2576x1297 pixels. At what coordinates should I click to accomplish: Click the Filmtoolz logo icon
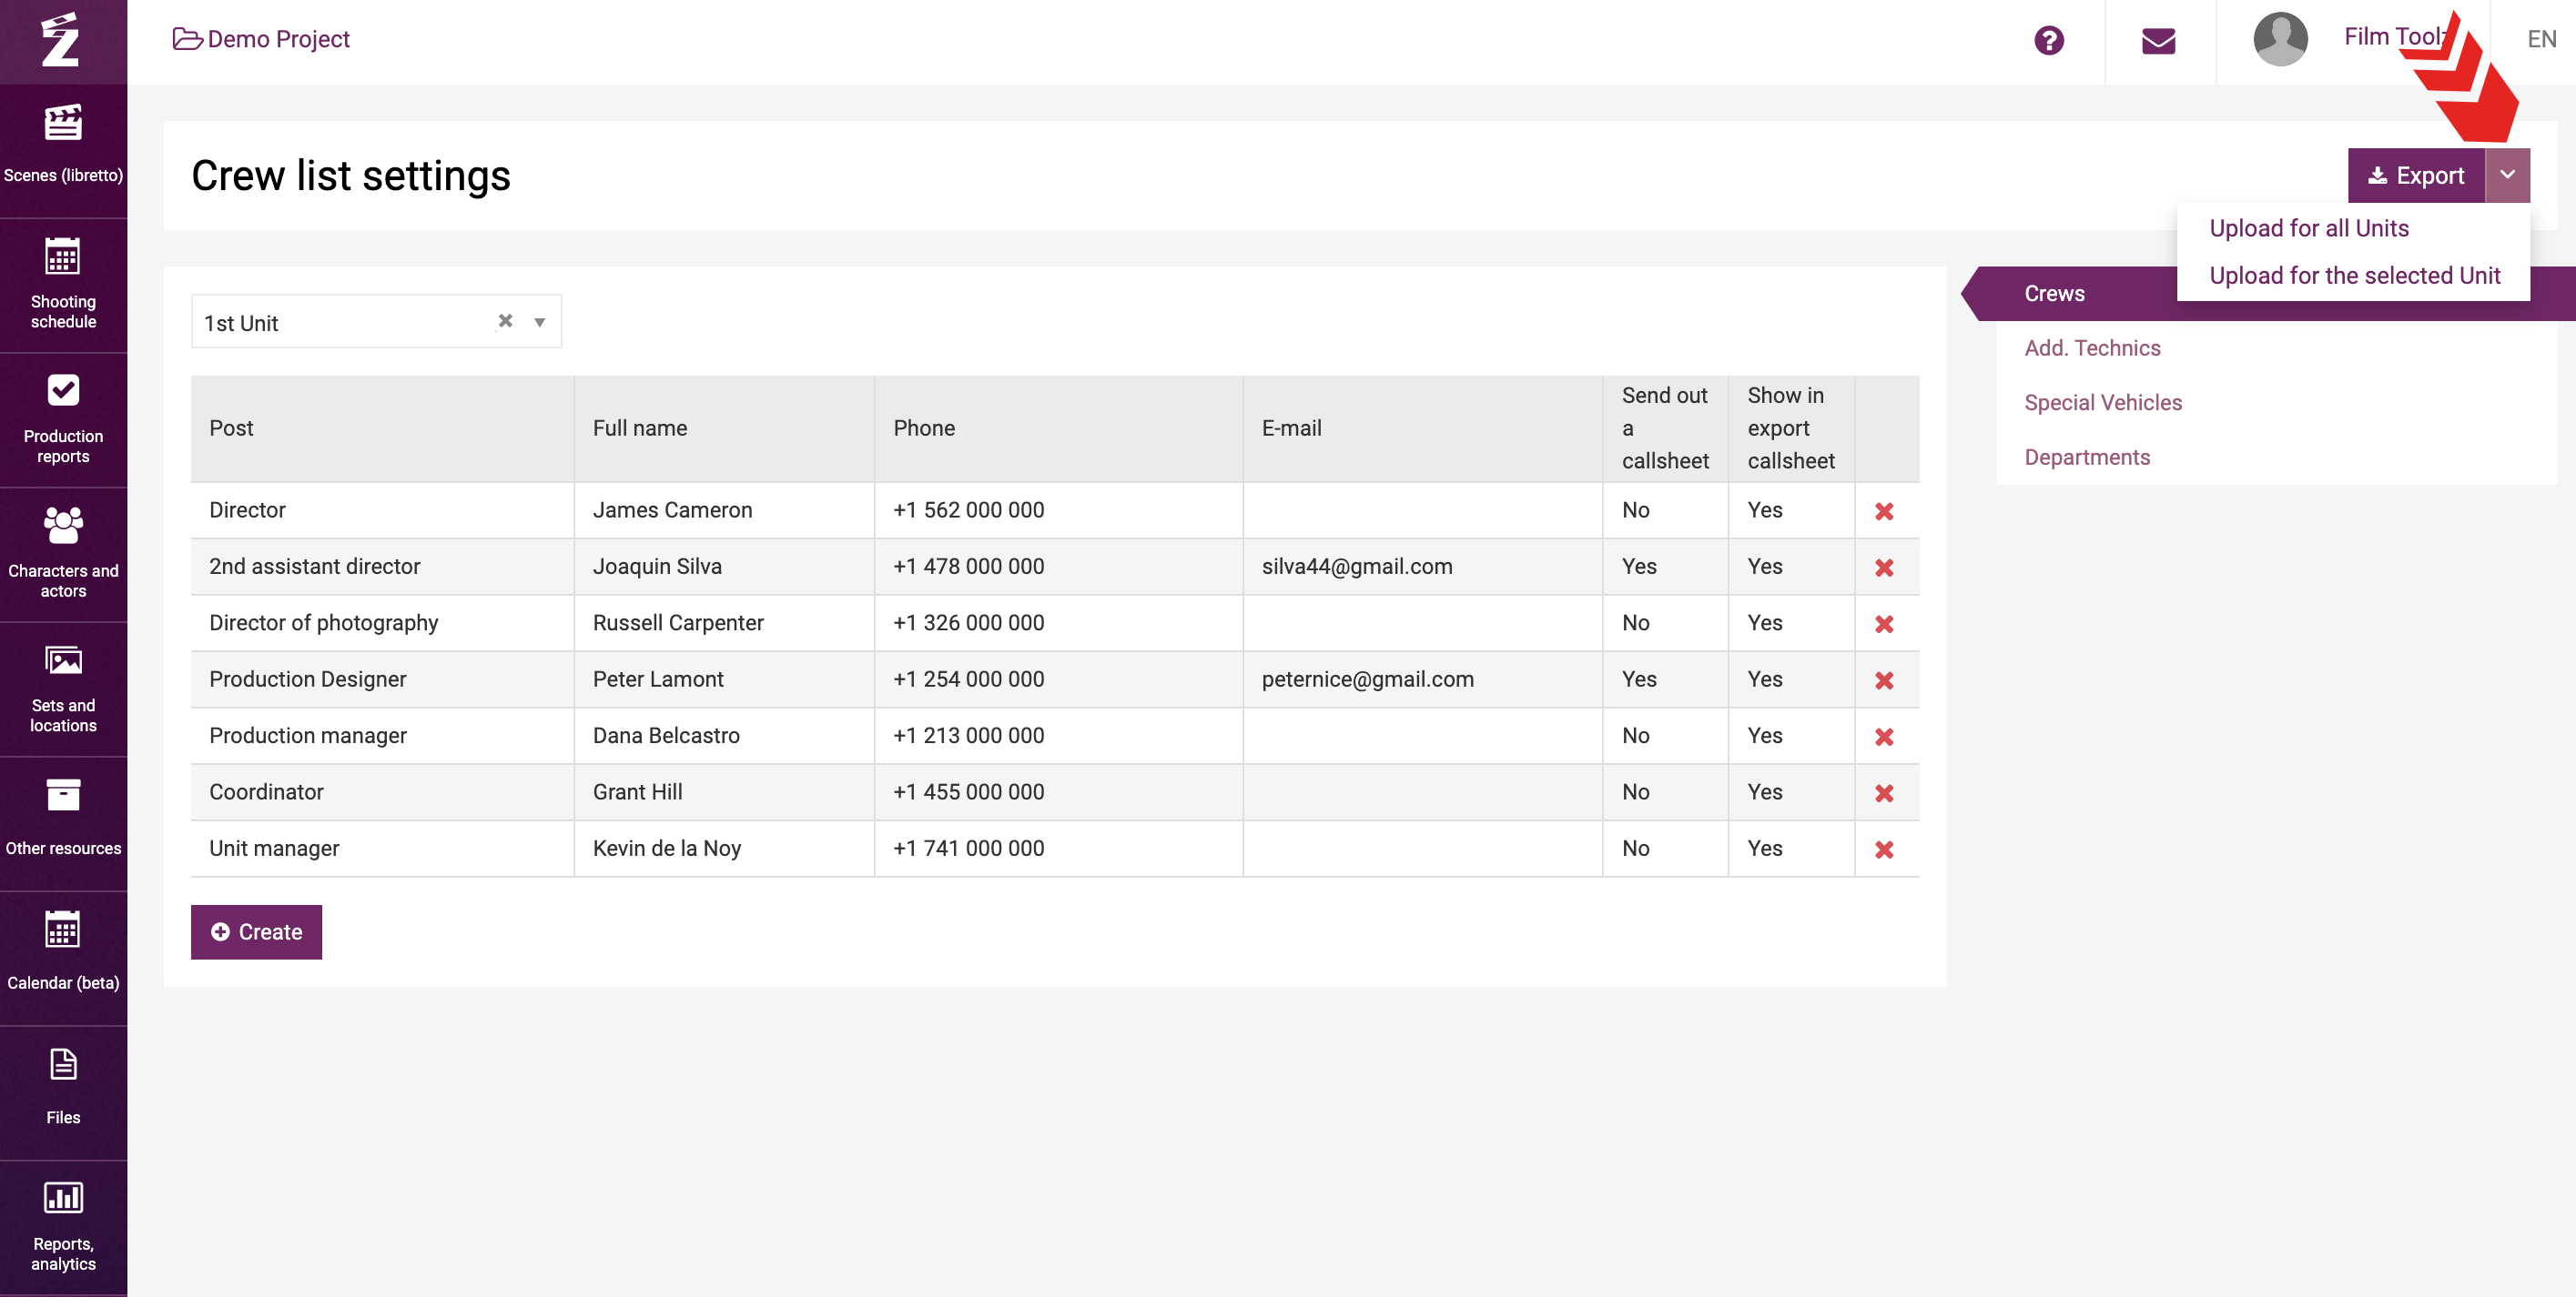click(61, 40)
